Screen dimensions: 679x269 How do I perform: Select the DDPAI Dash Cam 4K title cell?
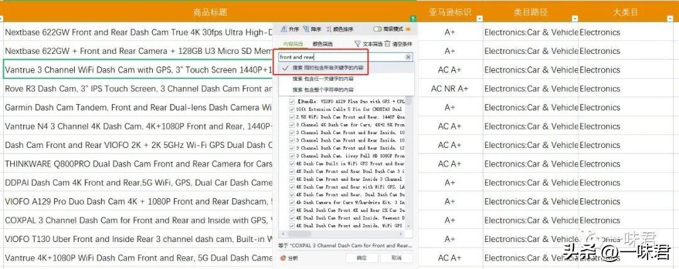click(x=138, y=182)
